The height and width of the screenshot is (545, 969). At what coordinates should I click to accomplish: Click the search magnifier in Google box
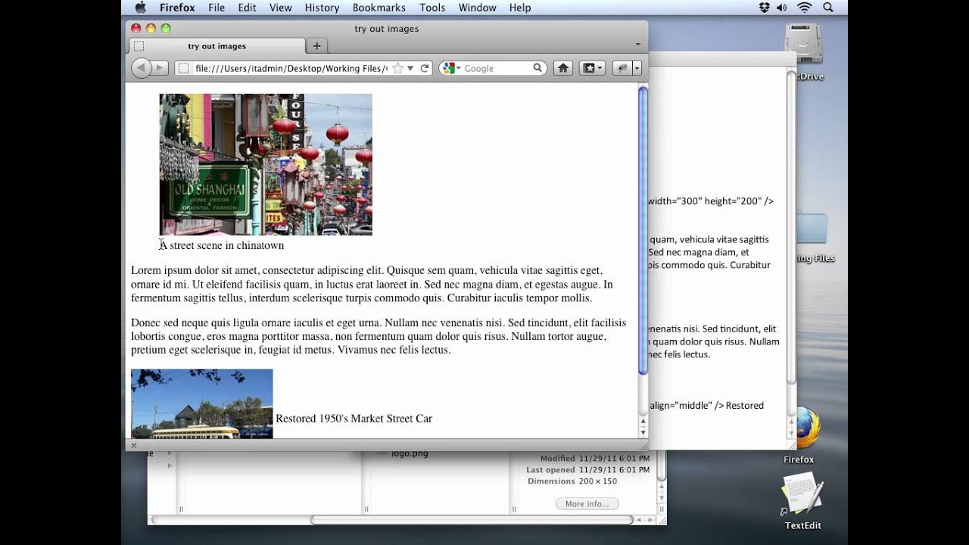tap(537, 68)
